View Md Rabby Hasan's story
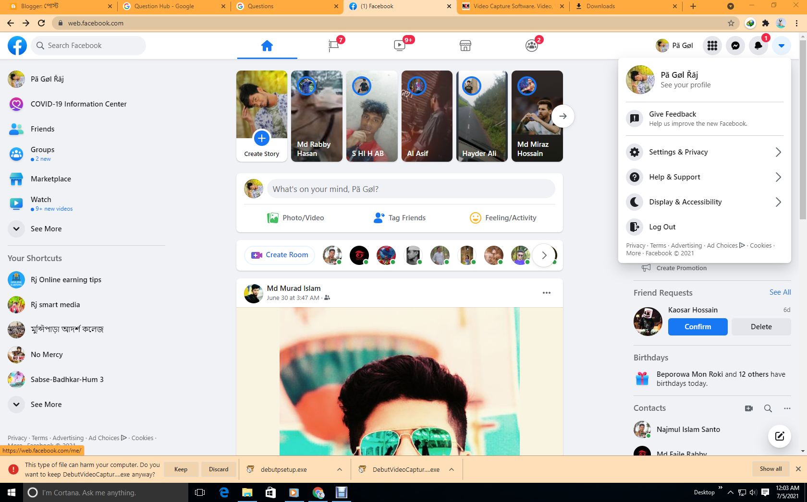The width and height of the screenshot is (807, 502). pos(317,116)
